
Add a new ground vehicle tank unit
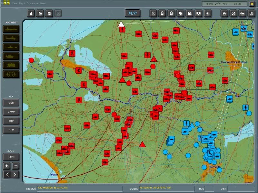11,56
